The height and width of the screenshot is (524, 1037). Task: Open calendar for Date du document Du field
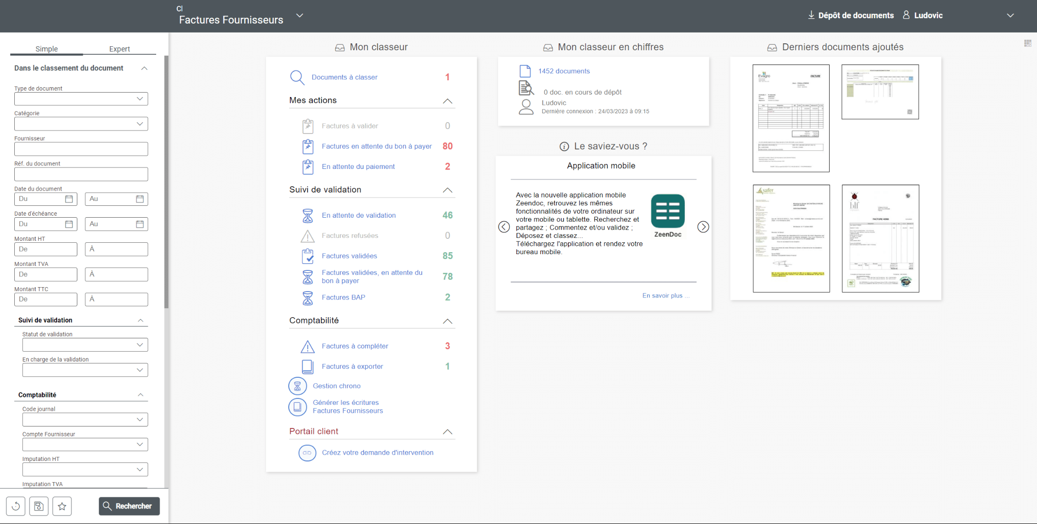pos(69,199)
